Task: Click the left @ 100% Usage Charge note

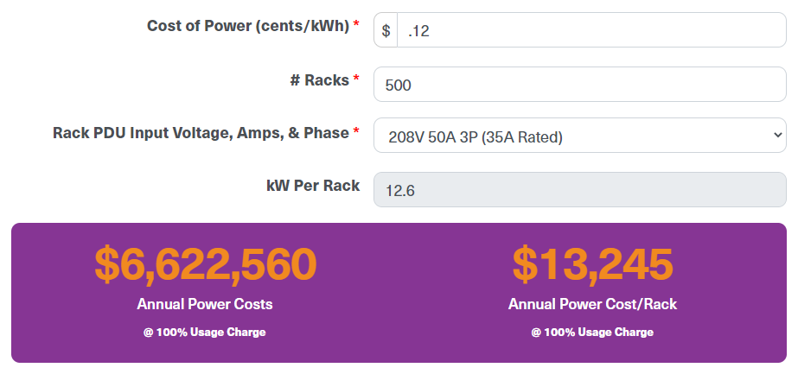Action: (205, 333)
